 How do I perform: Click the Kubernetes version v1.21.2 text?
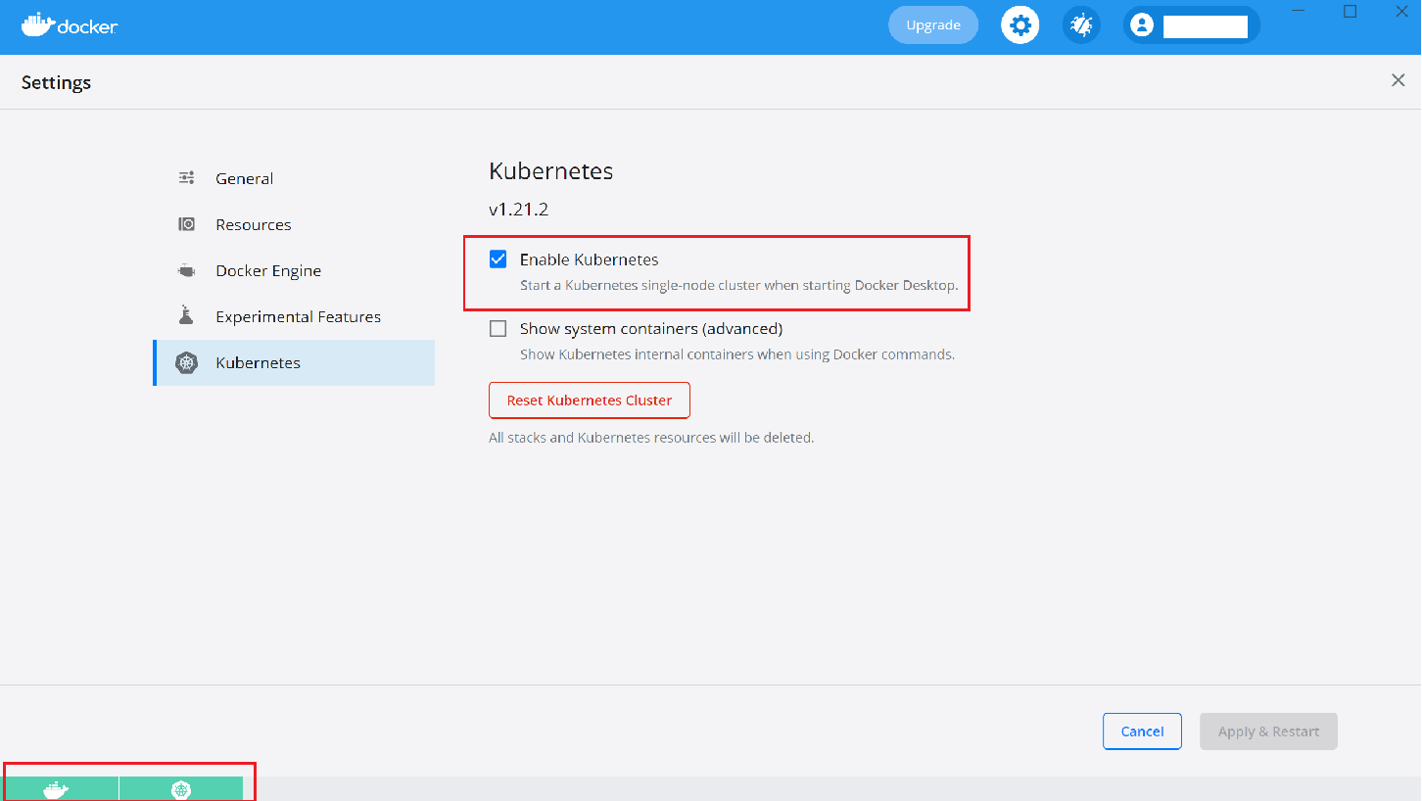point(519,210)
